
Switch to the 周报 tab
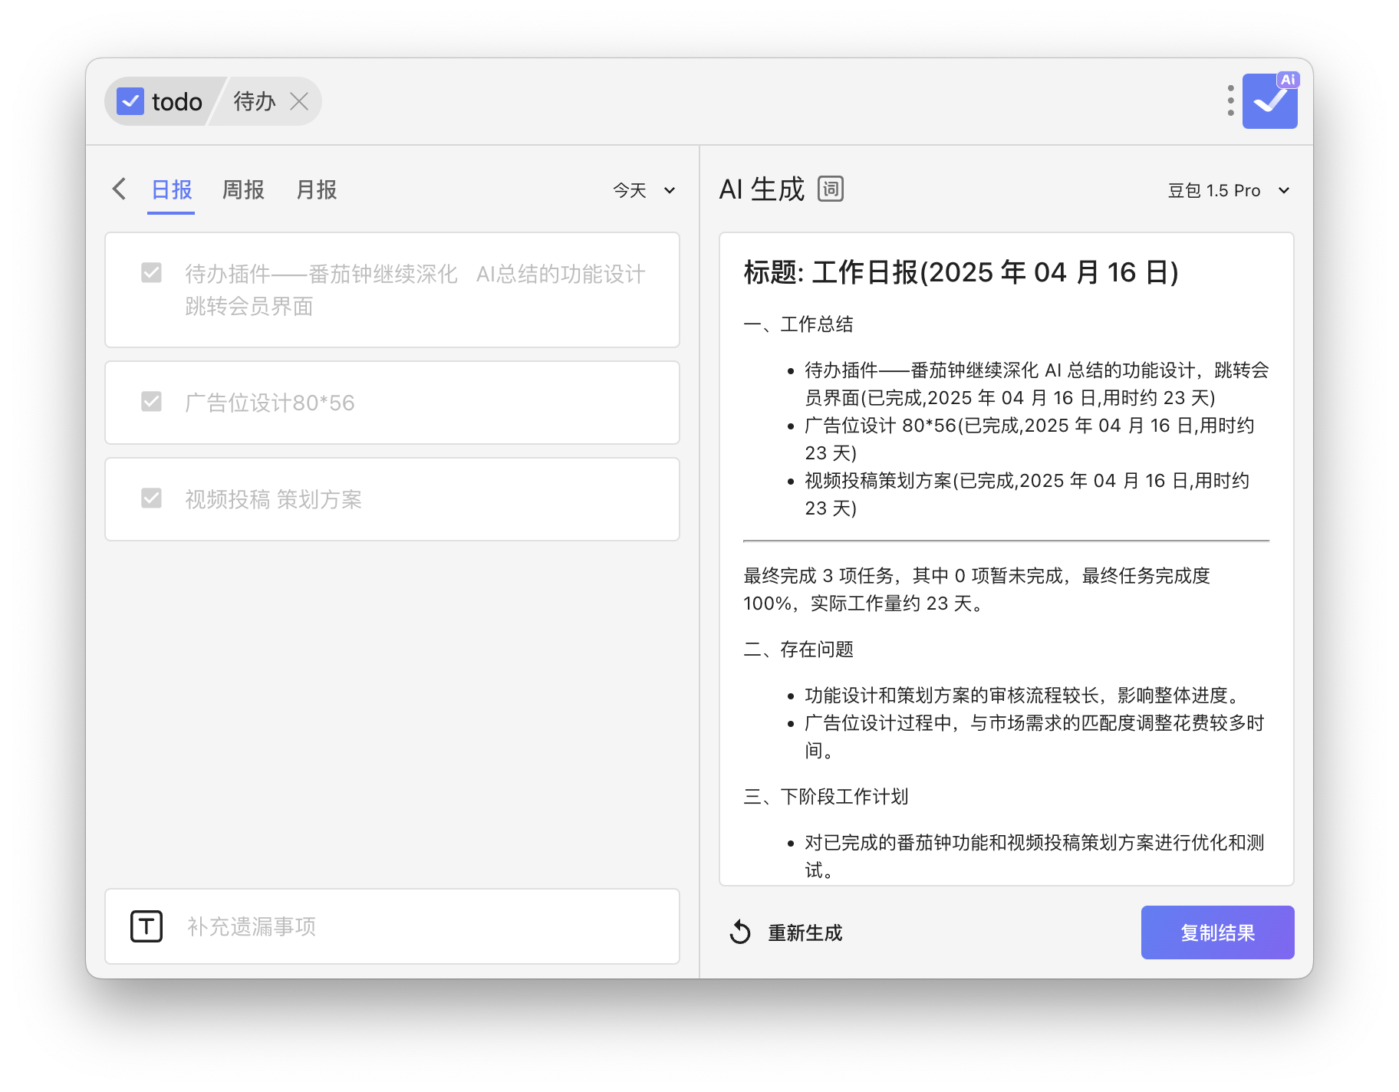coord(243,190)
